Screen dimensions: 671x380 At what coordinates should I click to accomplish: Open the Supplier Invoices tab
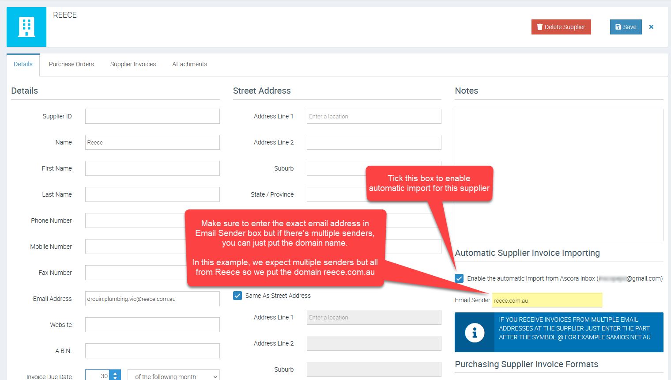tap(133, 64)
